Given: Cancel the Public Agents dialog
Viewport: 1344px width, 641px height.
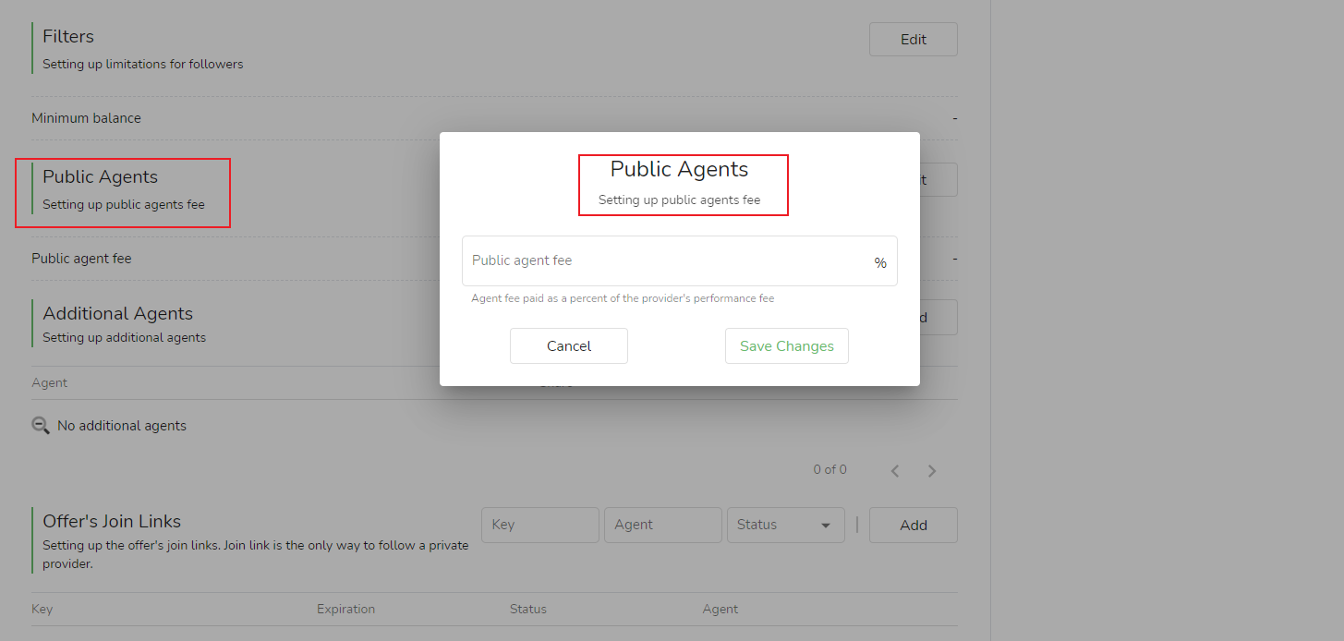Looking at the screenshot, I should click(568, 345).
